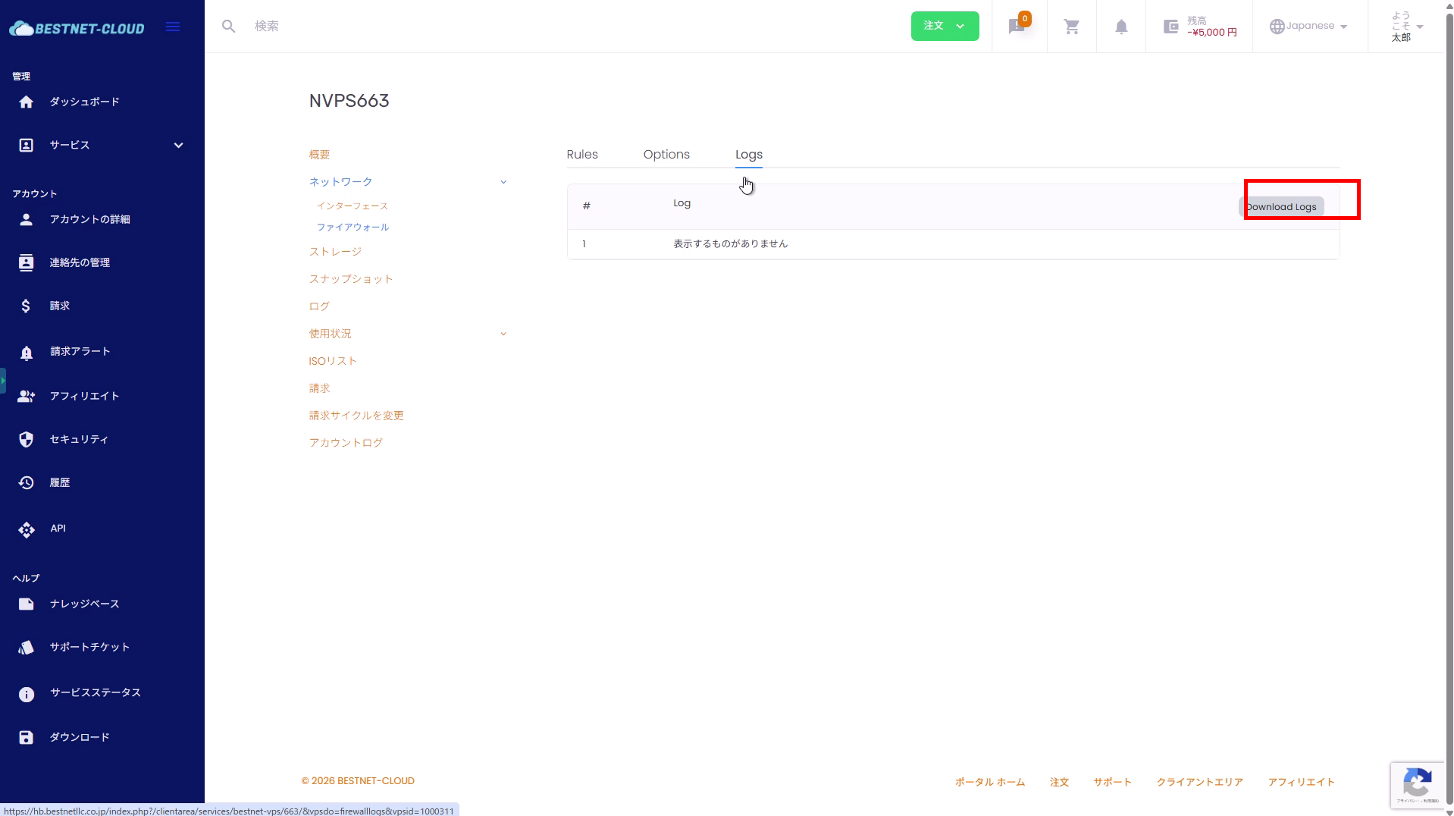Open the green 注文 dropdown
Viewport: 1454px width, 816px height.
944,26
